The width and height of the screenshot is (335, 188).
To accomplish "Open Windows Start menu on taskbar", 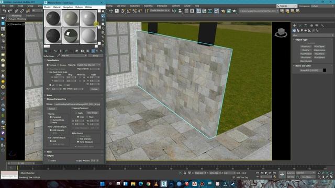I will click(103, 184).
